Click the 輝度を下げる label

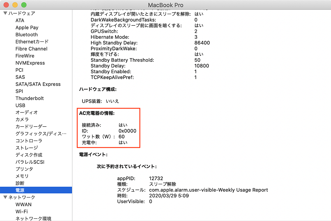point(105,54)
